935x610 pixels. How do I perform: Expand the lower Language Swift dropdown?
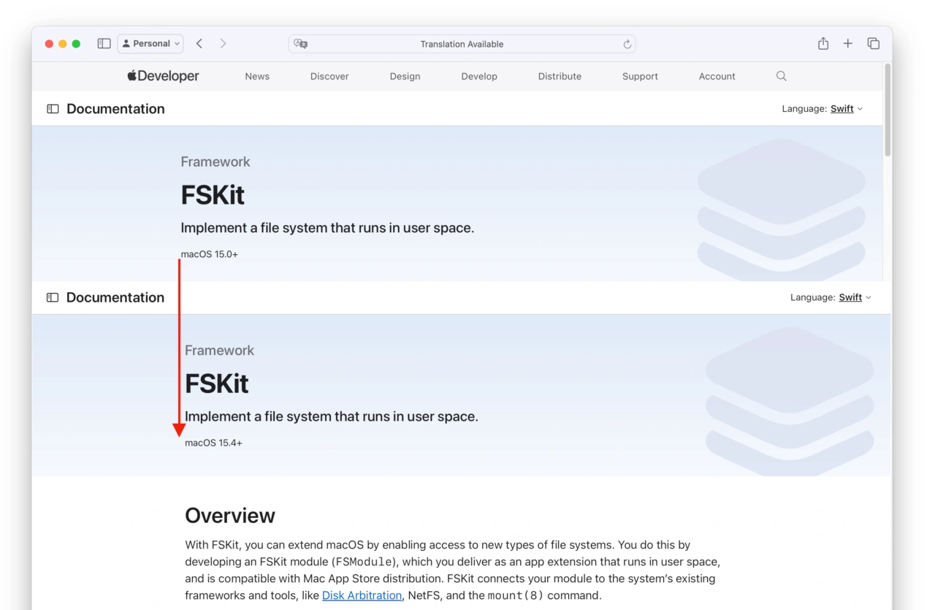coord(855,297)
